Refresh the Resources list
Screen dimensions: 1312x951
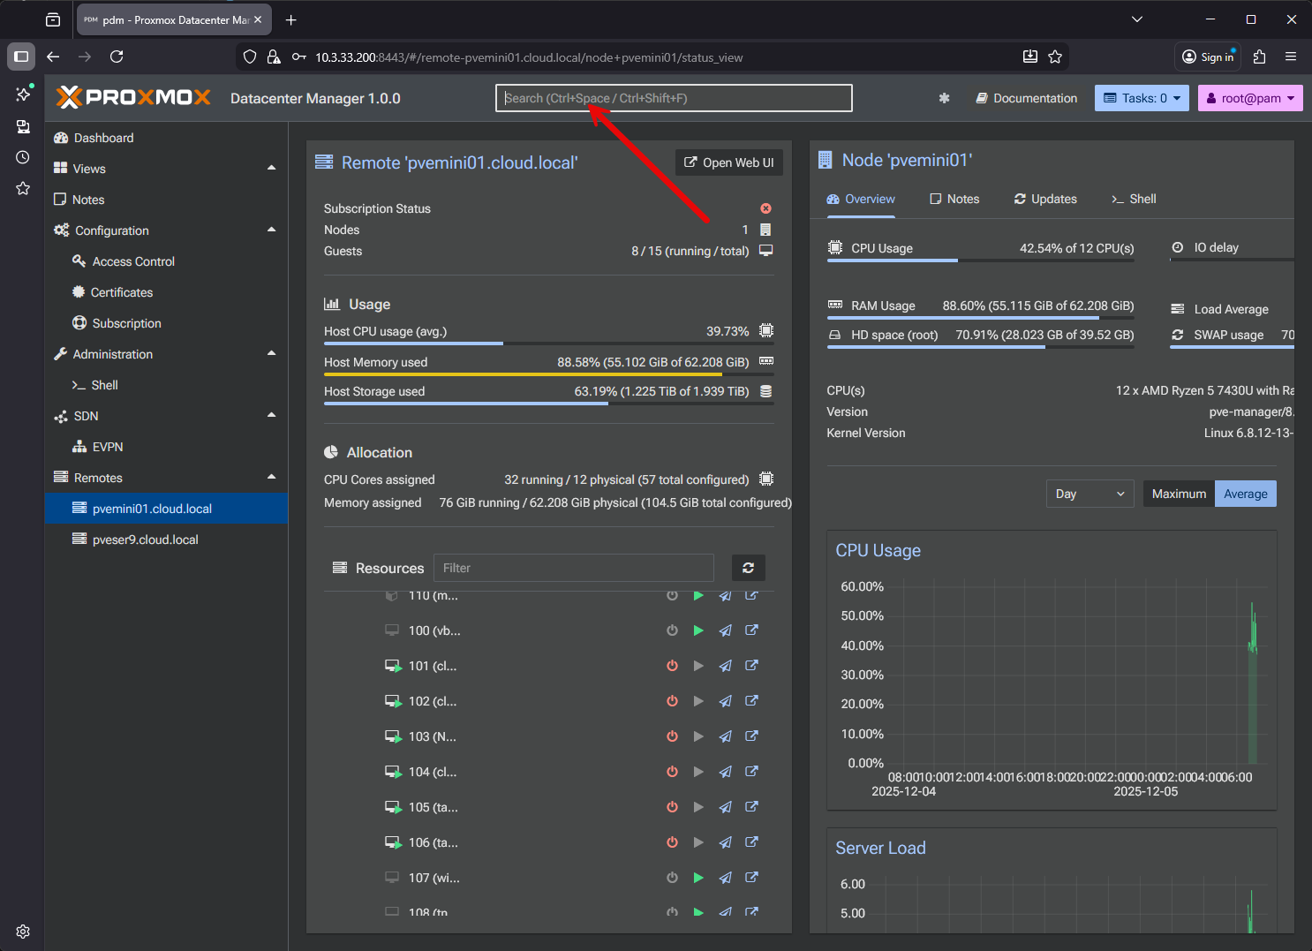tap(748, 568)
